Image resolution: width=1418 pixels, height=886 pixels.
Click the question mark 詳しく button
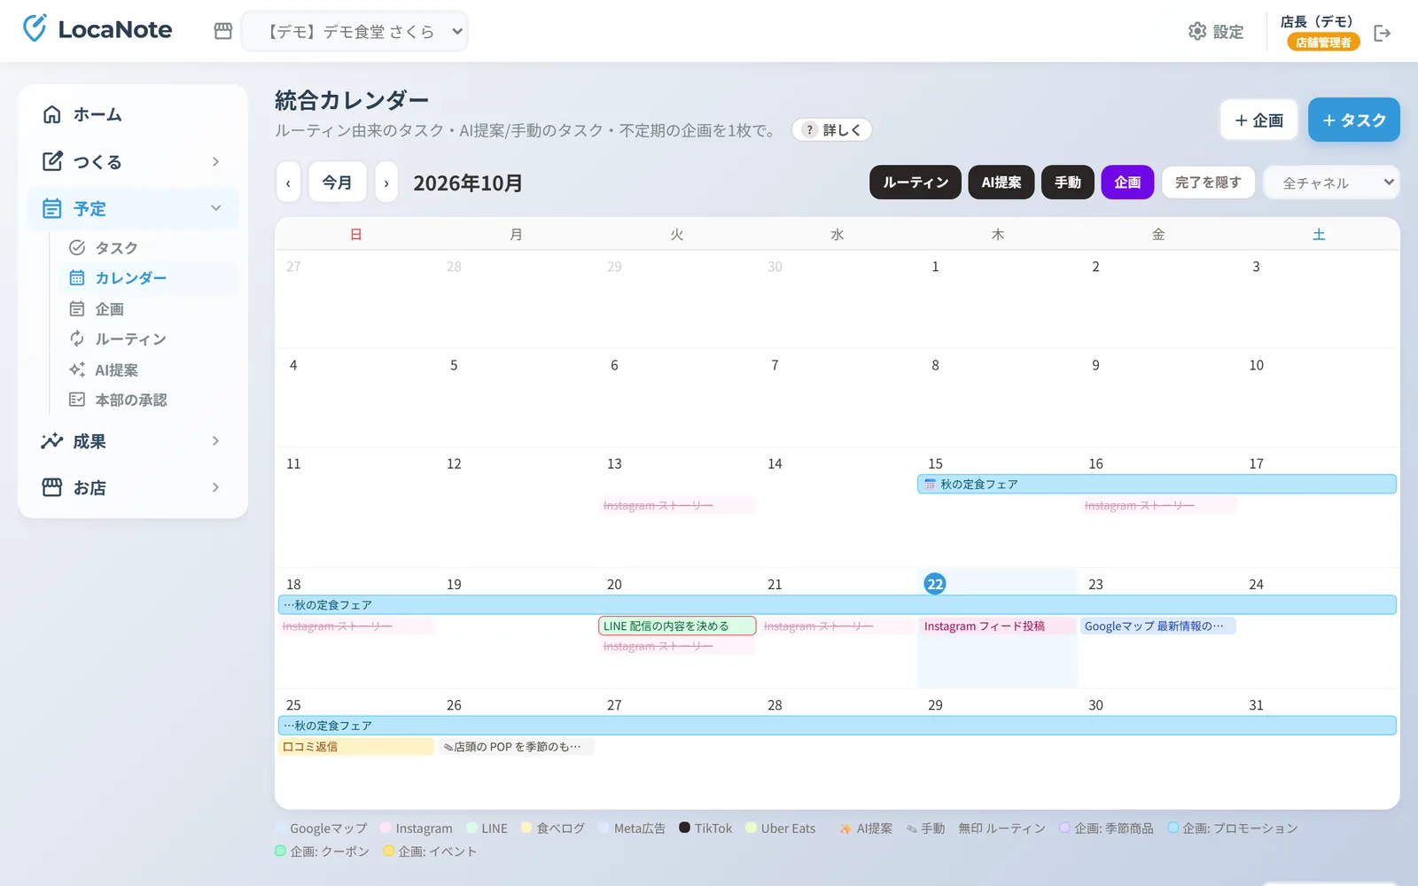point(831,130)
